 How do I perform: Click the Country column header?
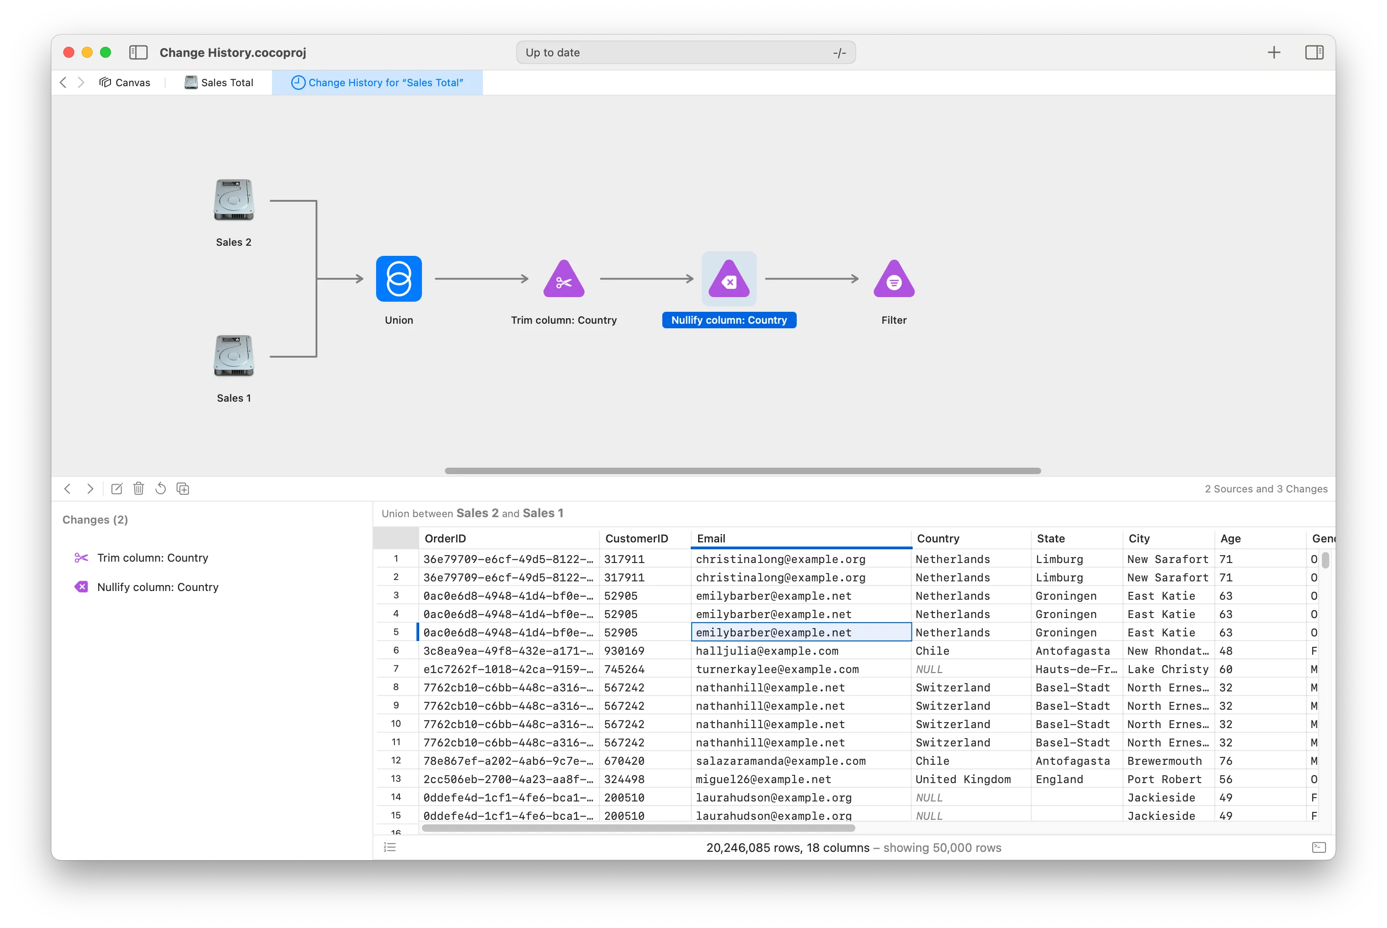pyautogui.click(x=938, y=539)
